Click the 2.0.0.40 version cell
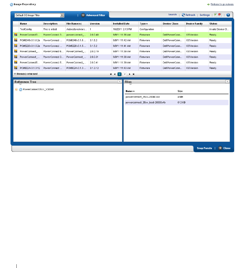The width and height of the screenshot is (242, 268). click(94, 35)
